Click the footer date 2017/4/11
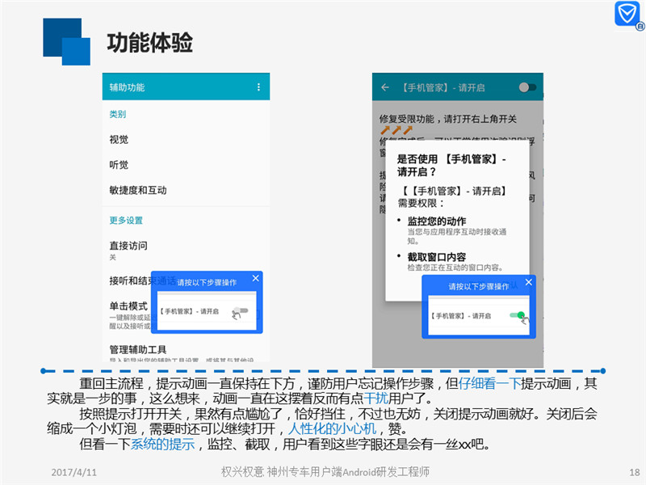Screen dimensions: 646x485 click(73, 472)
